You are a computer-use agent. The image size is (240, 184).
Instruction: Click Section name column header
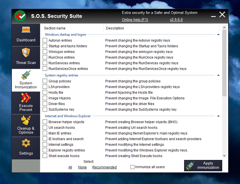pyautogui.click(x=55, y=28)
